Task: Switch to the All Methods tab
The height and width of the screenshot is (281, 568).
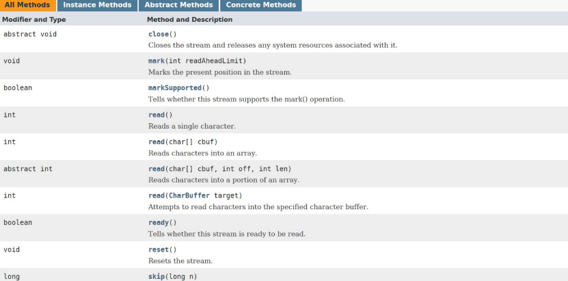Action: tap(27, 5)
